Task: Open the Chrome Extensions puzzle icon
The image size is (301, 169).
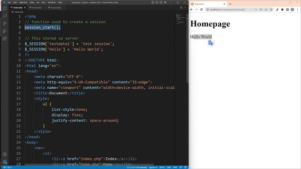Action: tap(282, 9)
